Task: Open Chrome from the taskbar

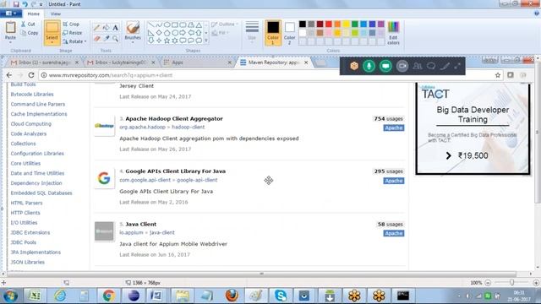Action: pyautogui.click(x=109, y=296)
